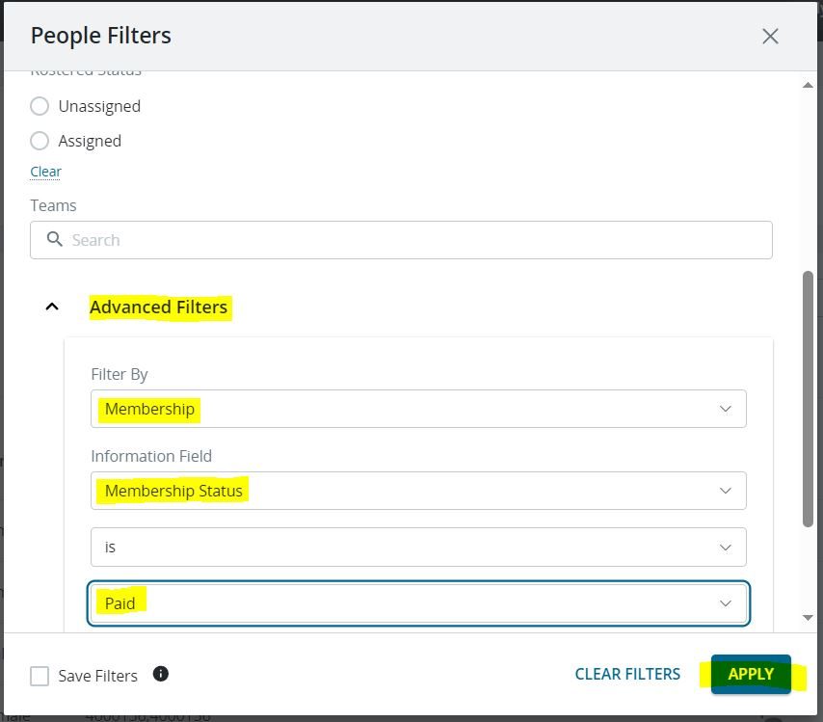
Task: Enable the Save Filters checkbox
Action: [40, 676]
